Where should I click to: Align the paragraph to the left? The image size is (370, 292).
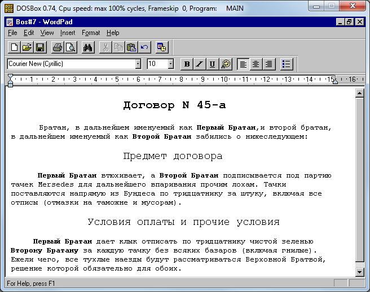click(x=243, y=64)
